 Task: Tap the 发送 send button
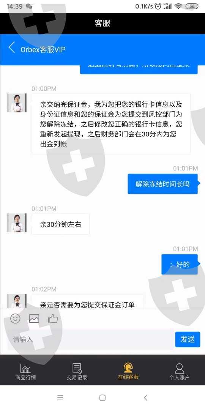pyautogui.click(x=188, y=339)
